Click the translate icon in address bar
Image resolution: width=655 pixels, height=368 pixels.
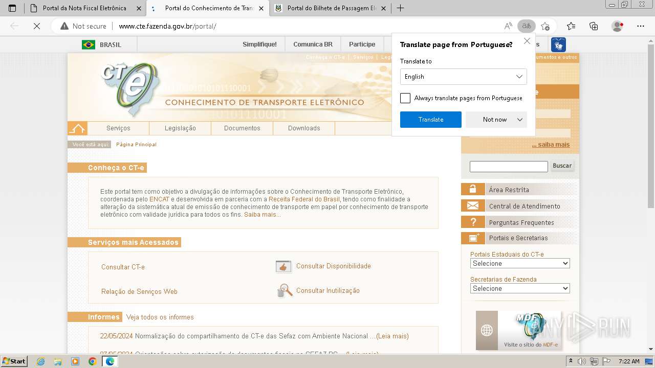[x=526, y=26]
